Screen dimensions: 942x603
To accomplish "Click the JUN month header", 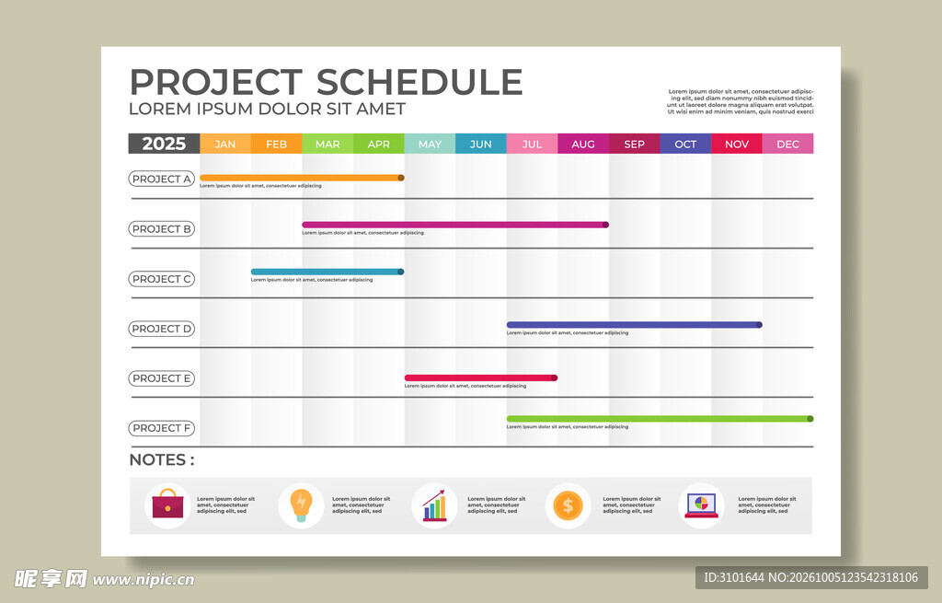I will pos(480,144).
